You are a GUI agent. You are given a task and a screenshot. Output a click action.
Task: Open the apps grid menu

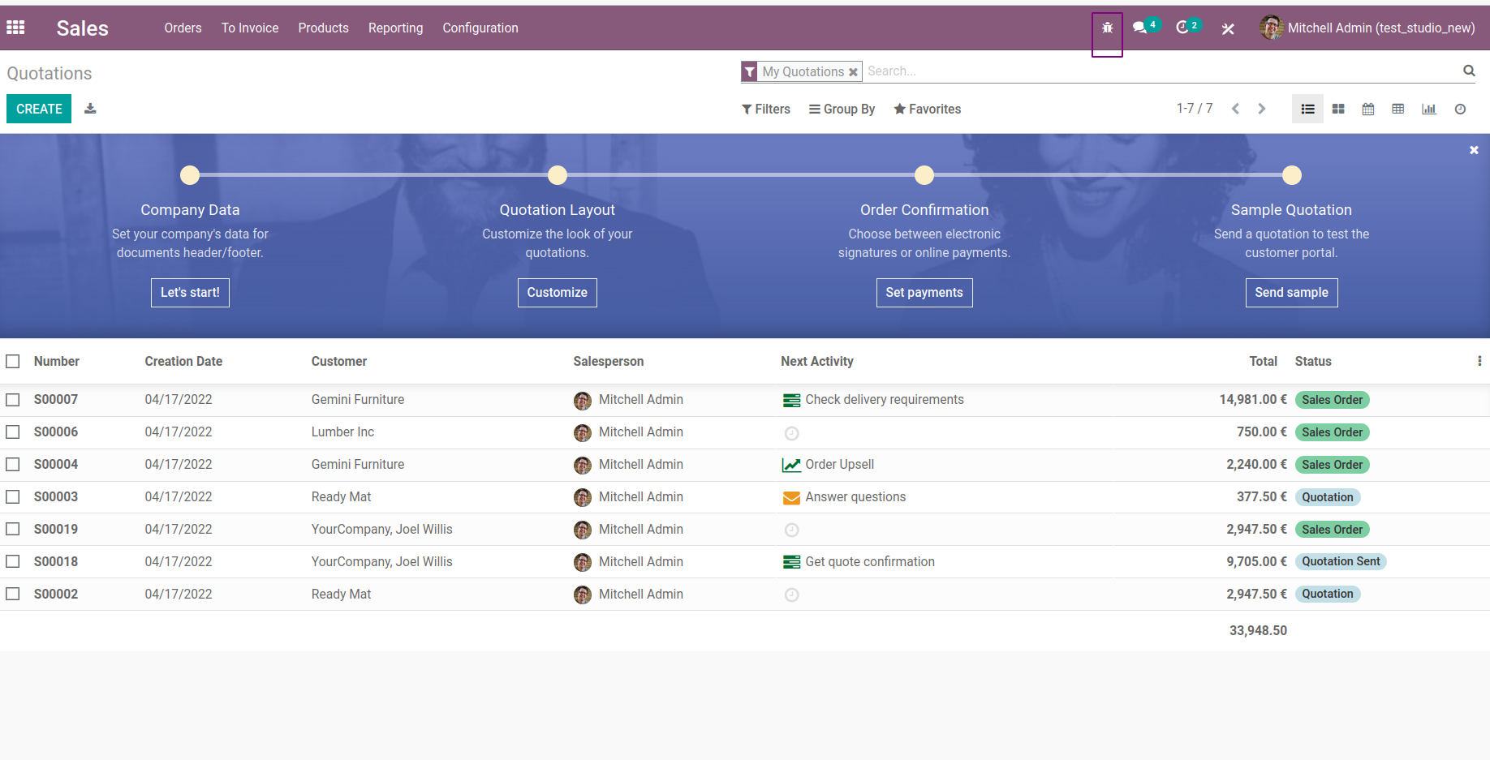click(15, 28)
